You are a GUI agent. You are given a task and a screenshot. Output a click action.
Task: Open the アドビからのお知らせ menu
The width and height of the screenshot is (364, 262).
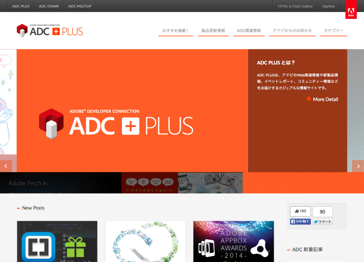pyautogui.click(x=292, y=31)
